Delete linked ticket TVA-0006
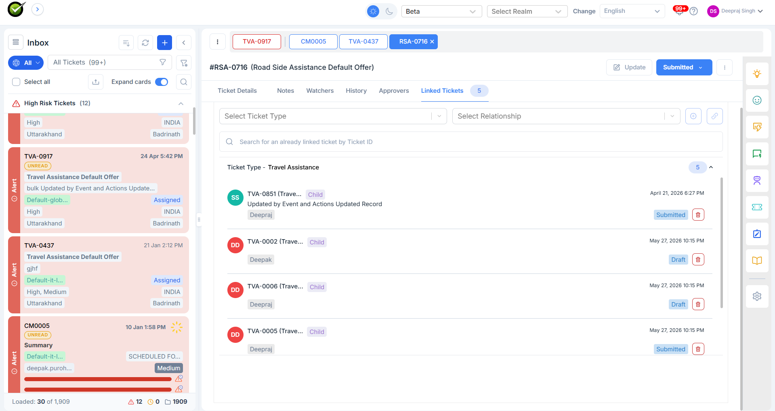This screenshot has width=775, height=411. coord(698,305)
